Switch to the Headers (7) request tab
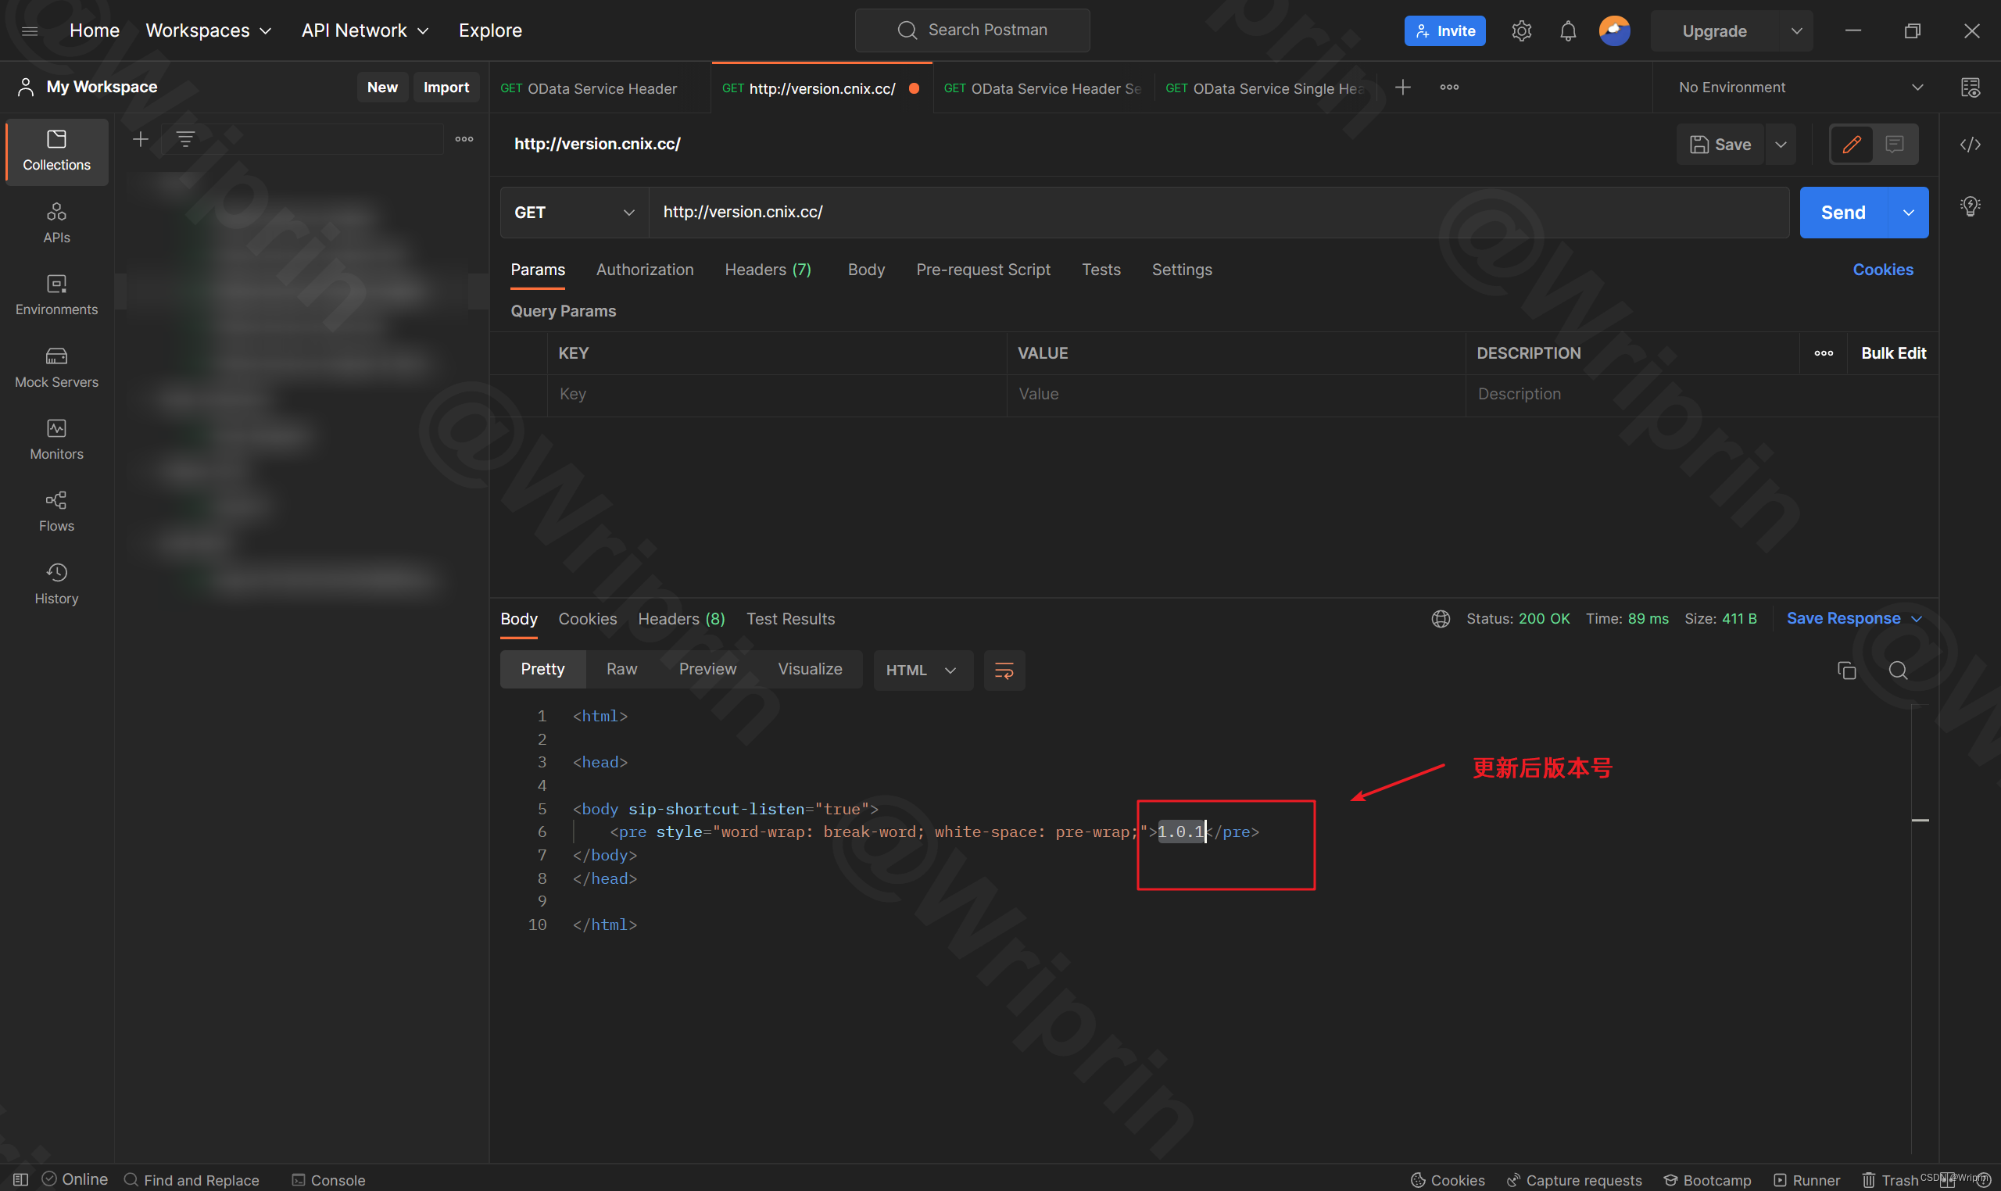Viewport: 2001px width, 1191px height. click(x=767, y=270)
